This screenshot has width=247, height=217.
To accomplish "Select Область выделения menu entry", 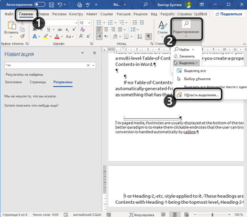I will (x=201, y=95).
